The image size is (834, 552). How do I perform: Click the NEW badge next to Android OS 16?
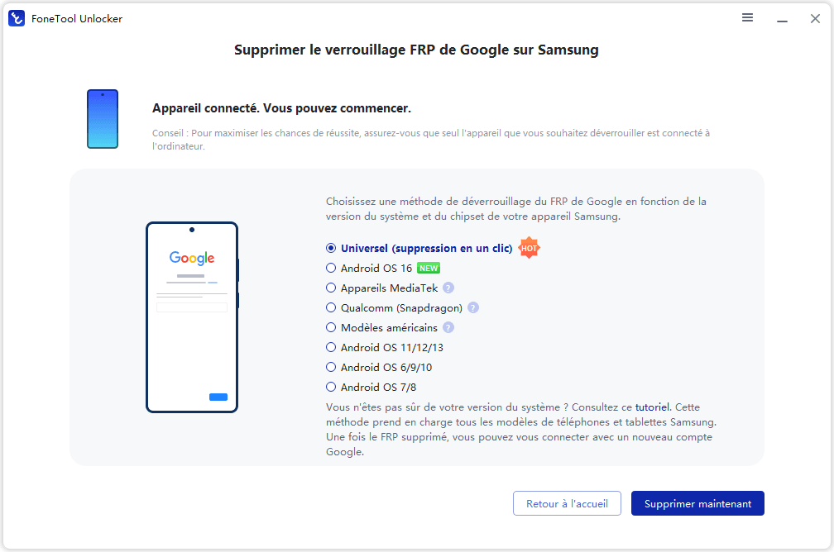tap(429, 269)
